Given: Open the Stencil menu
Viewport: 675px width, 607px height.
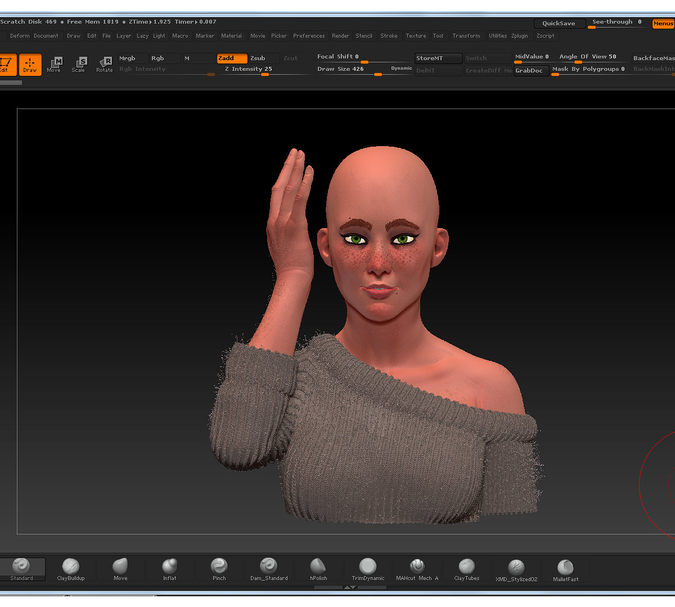Looking at the screenshot, I should [364, 36].
